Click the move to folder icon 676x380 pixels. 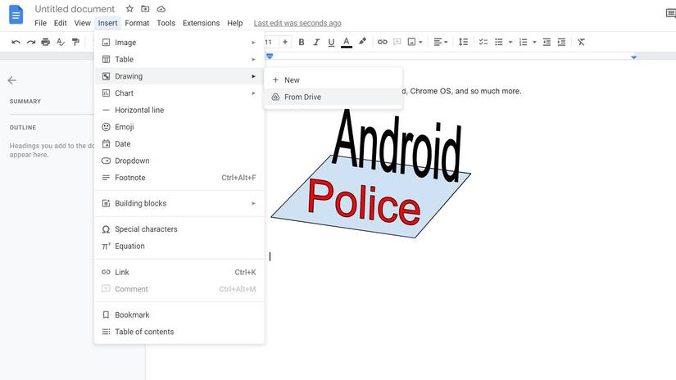[145, 9]
